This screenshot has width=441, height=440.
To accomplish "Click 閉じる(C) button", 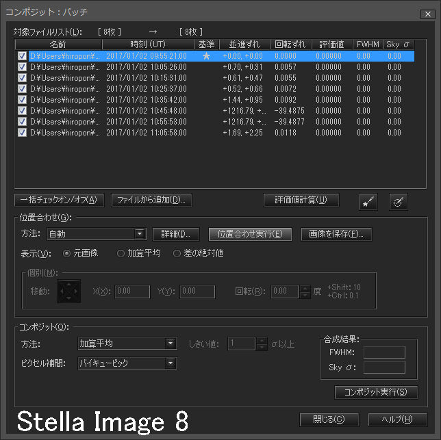I will [329, 419].
